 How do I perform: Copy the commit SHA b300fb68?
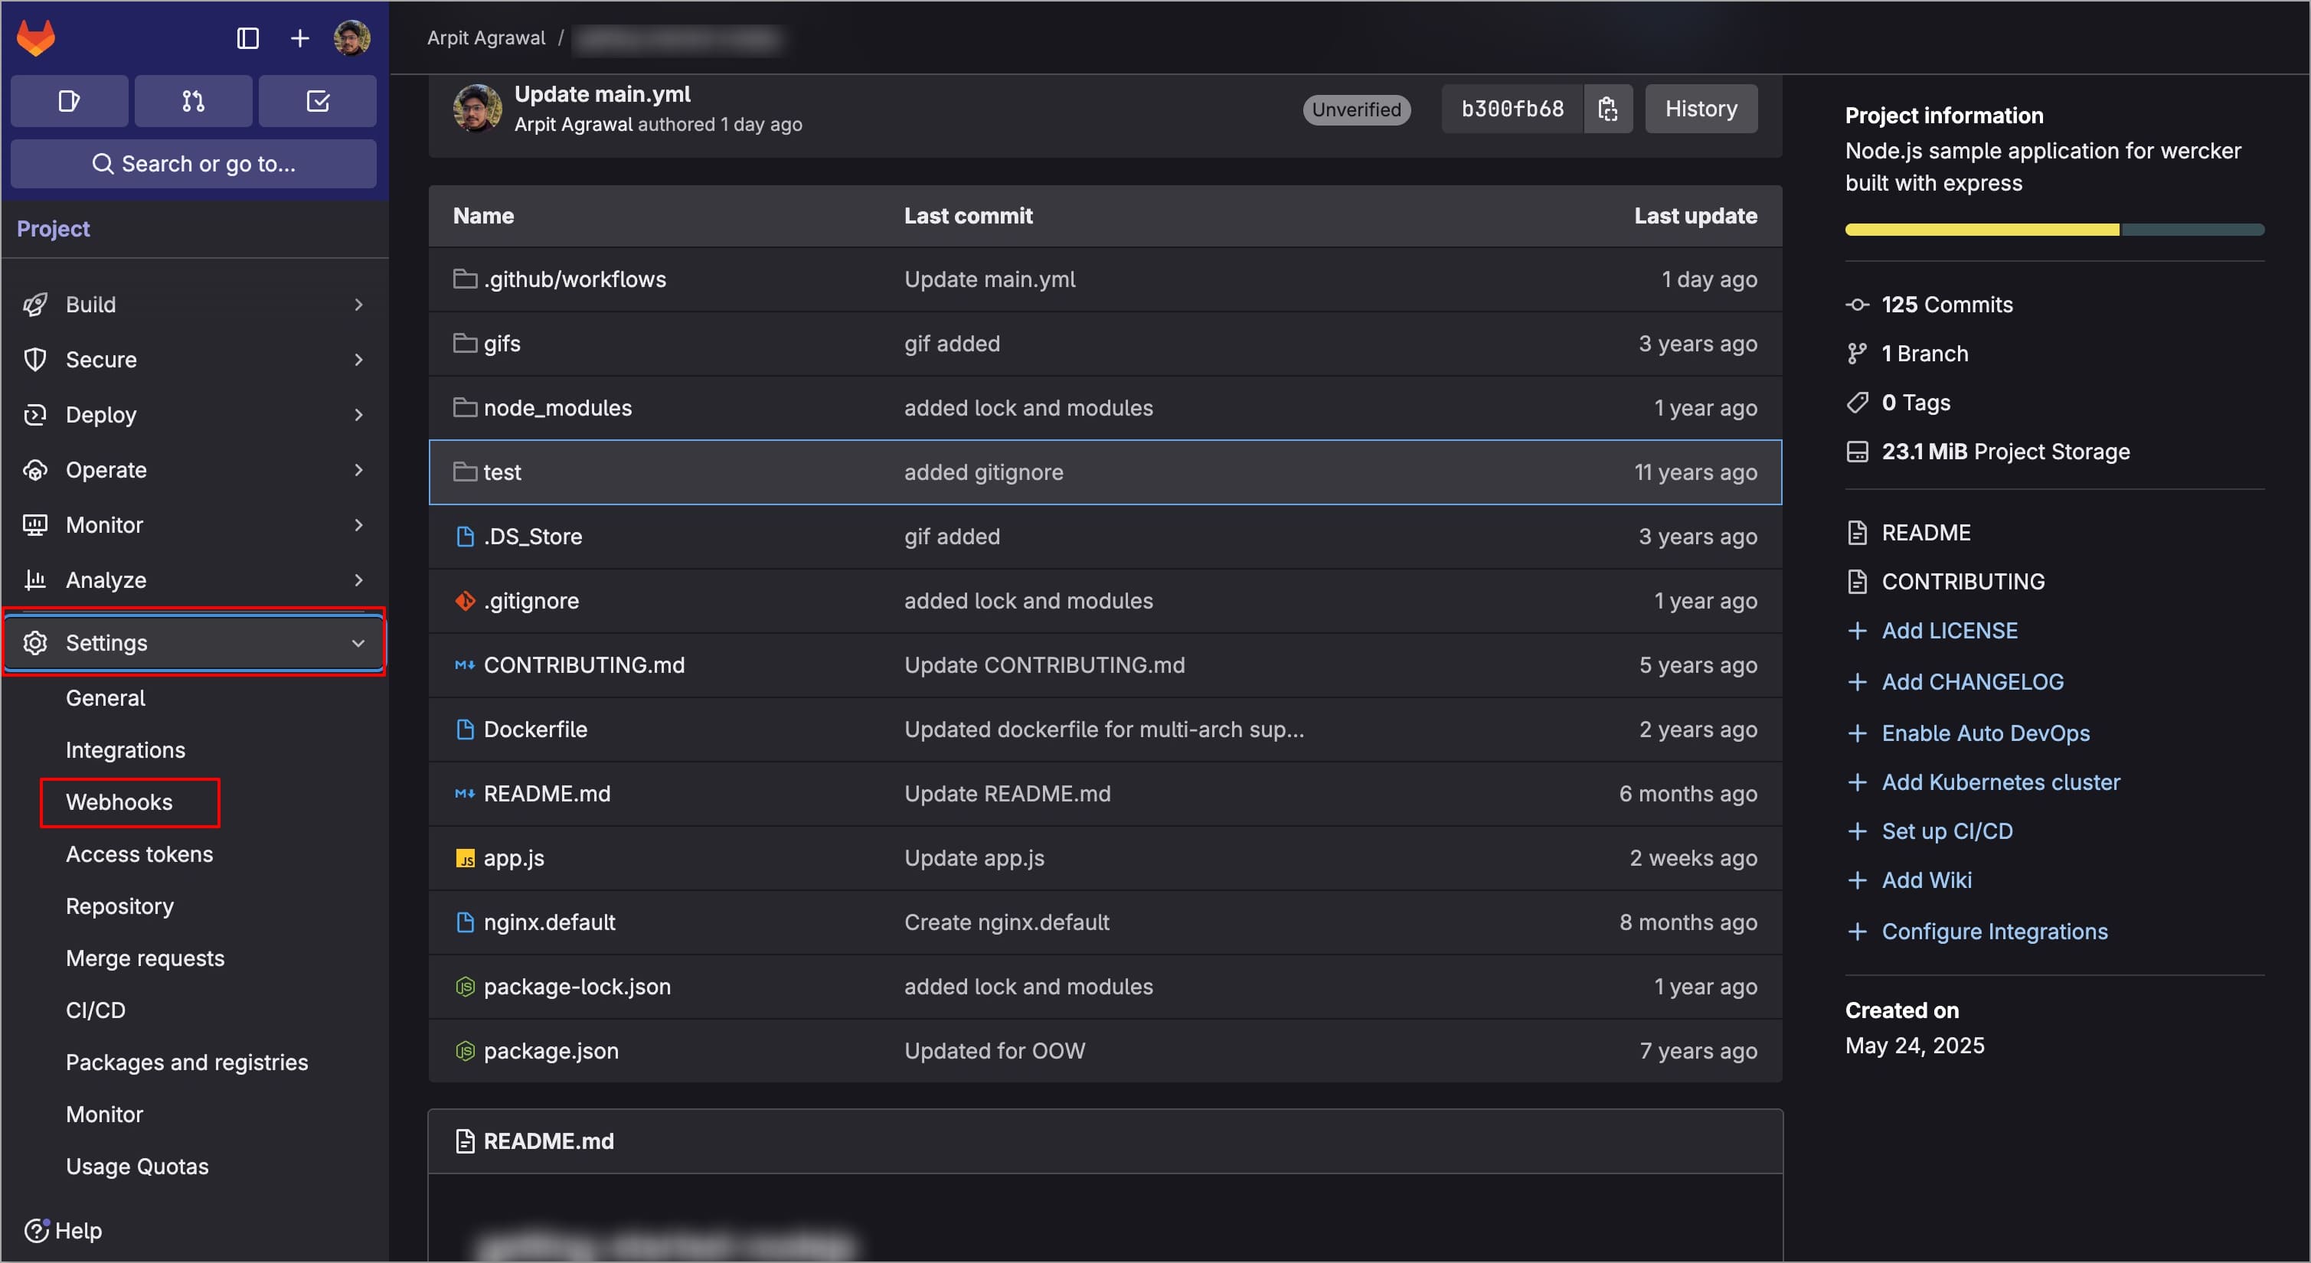pos(1607,109)
